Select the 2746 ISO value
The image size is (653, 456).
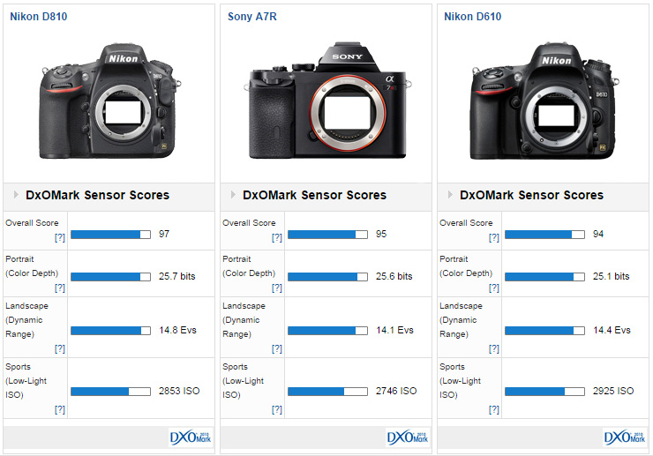[x=396, y=391]
